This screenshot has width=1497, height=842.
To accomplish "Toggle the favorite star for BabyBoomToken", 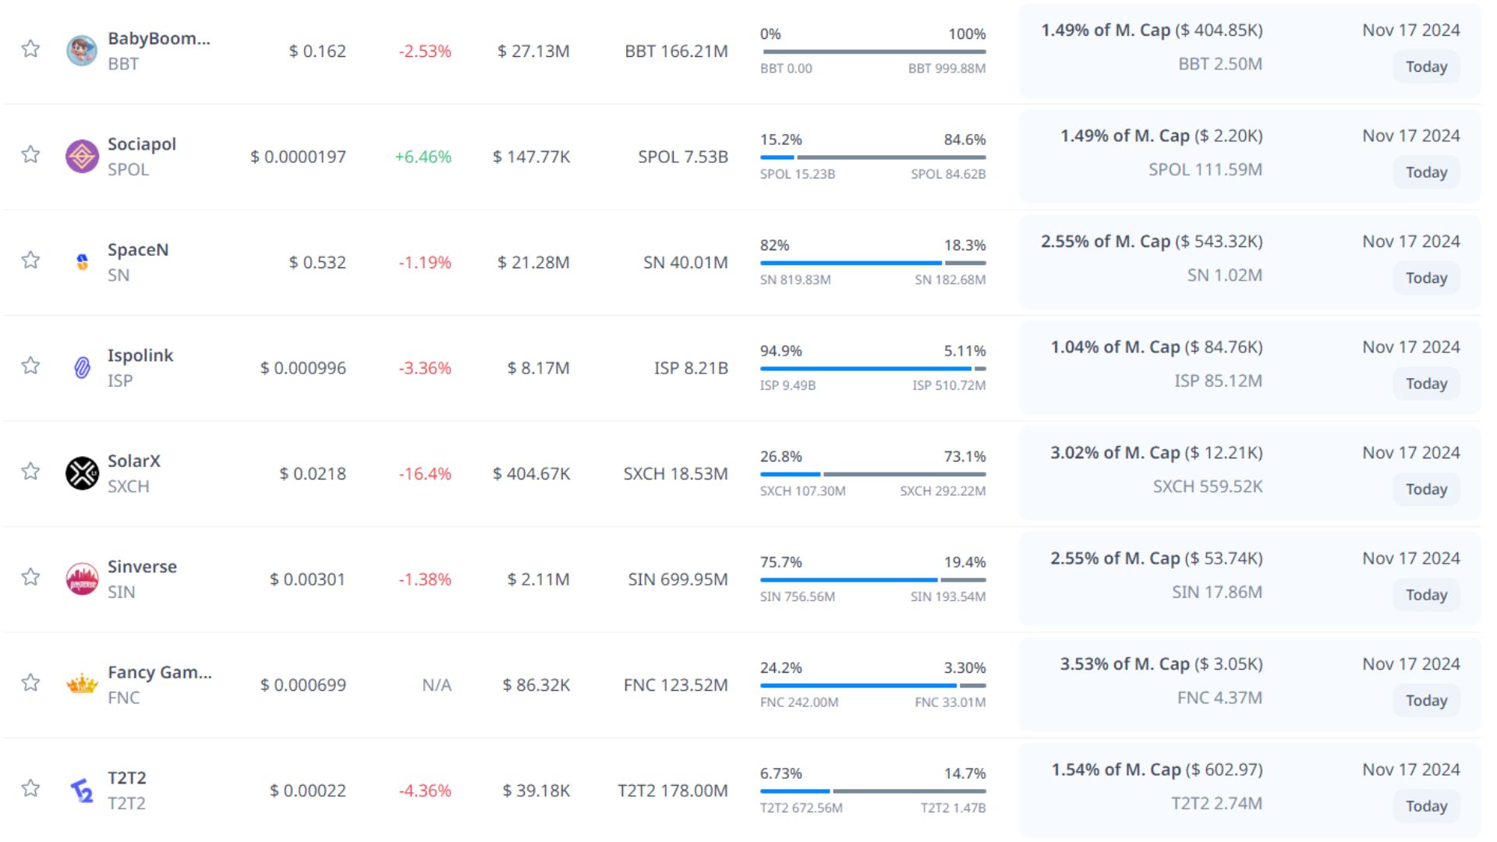I will 30,49.
